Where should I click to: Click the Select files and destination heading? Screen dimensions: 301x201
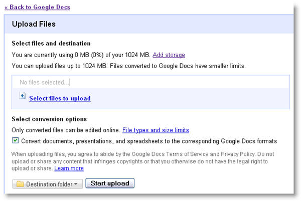point(51,44)
